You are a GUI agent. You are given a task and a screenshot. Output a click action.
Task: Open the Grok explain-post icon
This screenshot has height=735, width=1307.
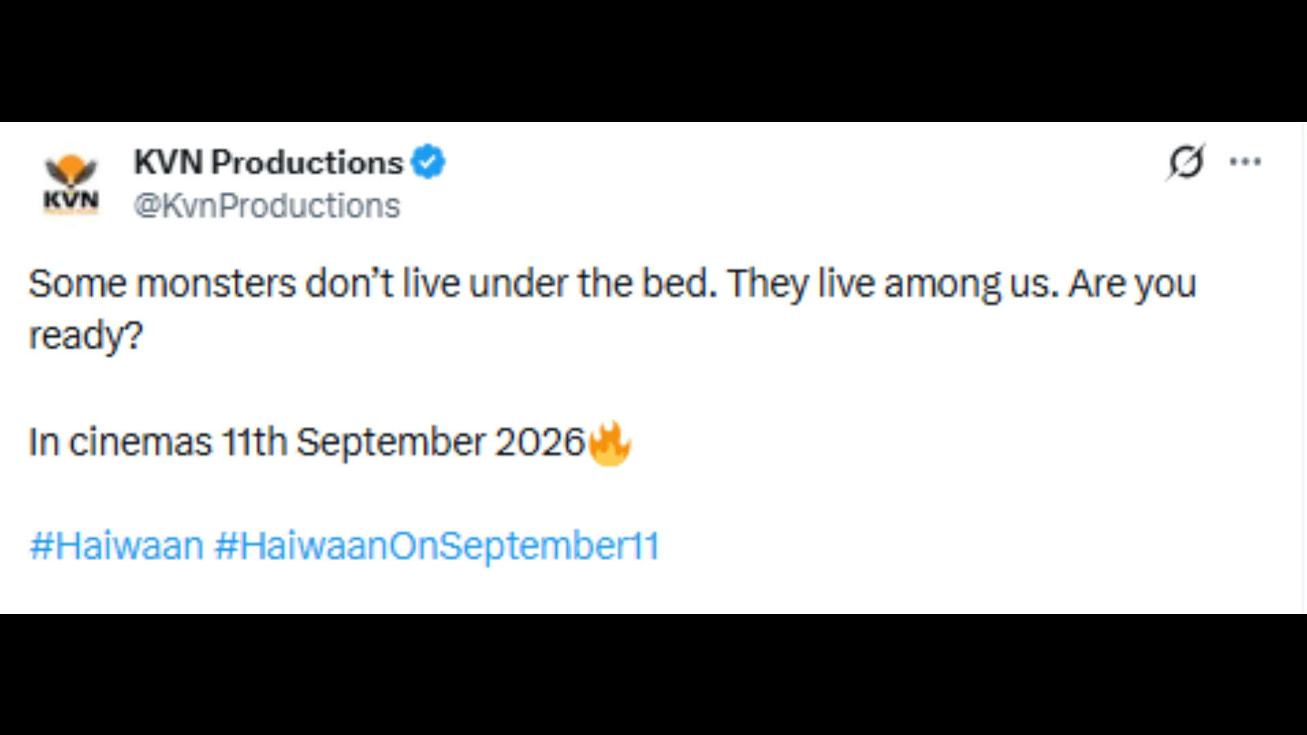tap(1186, 162)
